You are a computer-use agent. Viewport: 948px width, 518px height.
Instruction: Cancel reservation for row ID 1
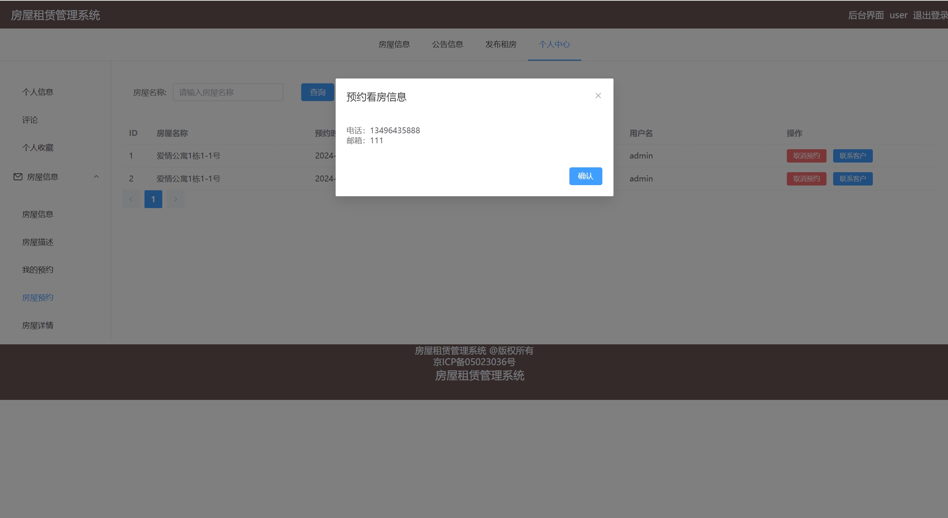pyautogui.click(x=806, y=156)
